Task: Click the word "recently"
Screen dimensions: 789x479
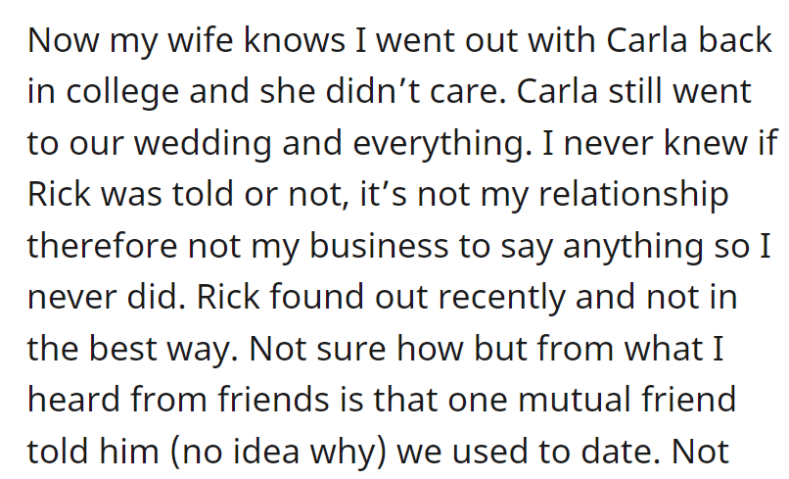Action: tap(501, 298)
